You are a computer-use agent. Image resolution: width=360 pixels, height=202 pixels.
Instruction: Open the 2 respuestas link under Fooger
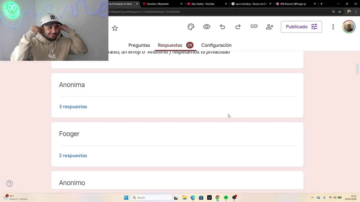pyautogui.click(x=73, y=156)
